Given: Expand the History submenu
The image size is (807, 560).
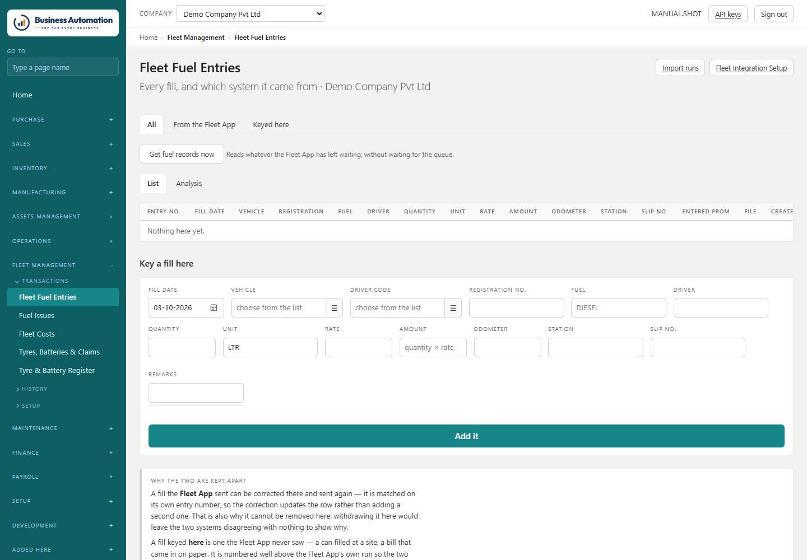Looking at the screenshot, I should [32, 389].
